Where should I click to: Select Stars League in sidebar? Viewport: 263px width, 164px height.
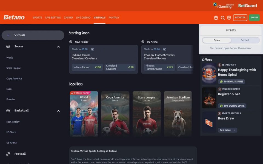tap(14, 68)
